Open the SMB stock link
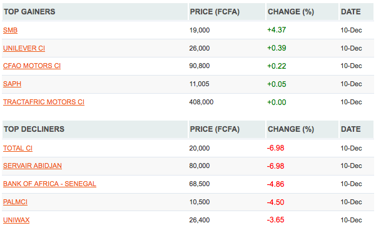The image size is (376, 228). point(10,30)
